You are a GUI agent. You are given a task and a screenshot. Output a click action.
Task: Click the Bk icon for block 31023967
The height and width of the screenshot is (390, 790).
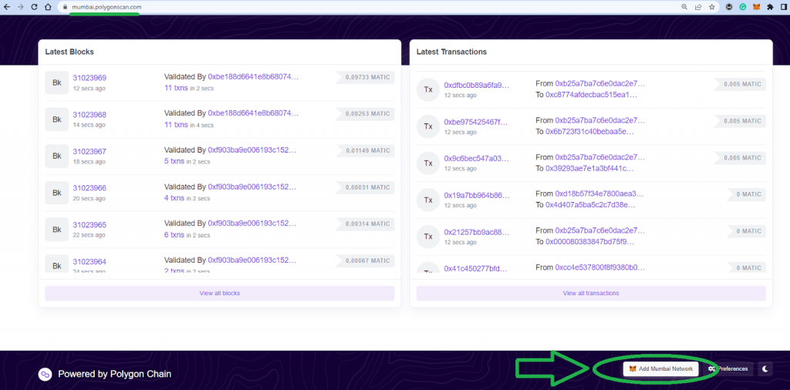point(57,156)
